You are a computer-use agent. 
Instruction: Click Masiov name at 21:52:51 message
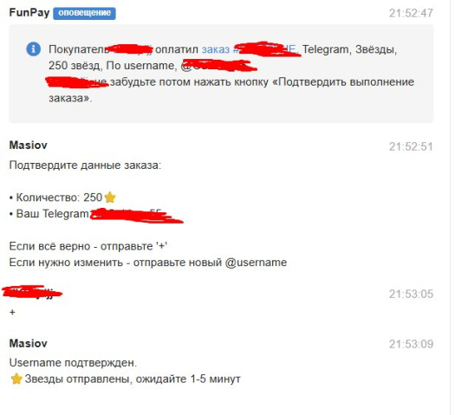(28, 146)
